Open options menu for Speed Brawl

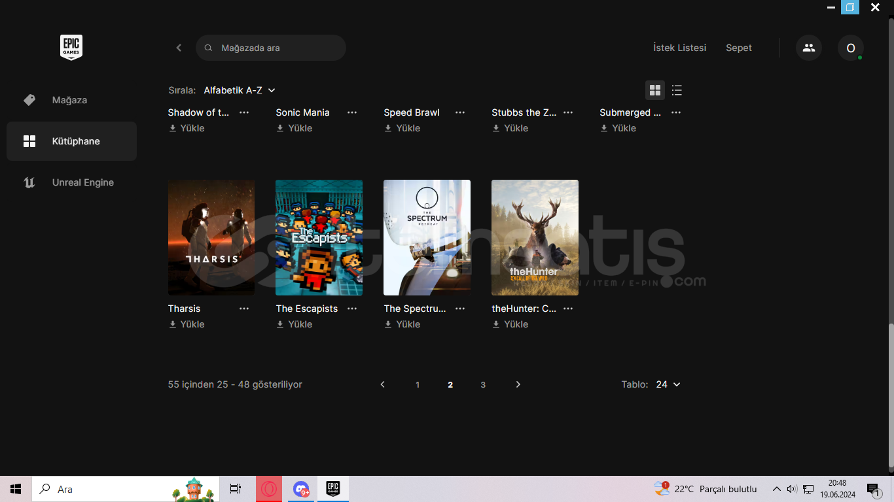[460, 112]
